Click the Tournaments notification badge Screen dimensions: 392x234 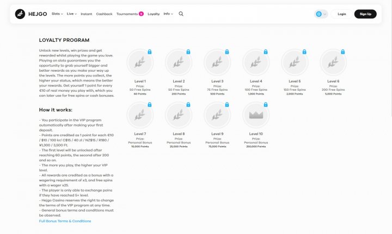141,14
